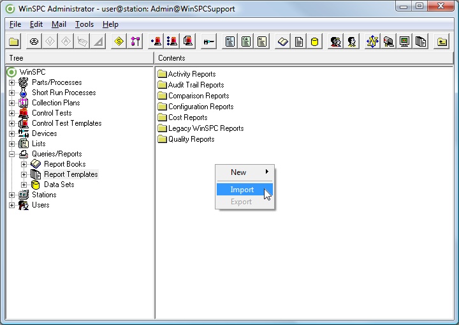This screenshot has height=325, width=459.
Task: Open the Mail menu
Action: point(59,24)
